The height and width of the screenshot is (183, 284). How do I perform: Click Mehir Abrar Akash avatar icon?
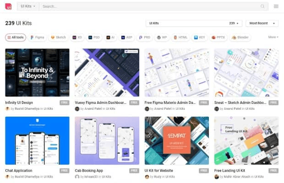click(217, 177)
